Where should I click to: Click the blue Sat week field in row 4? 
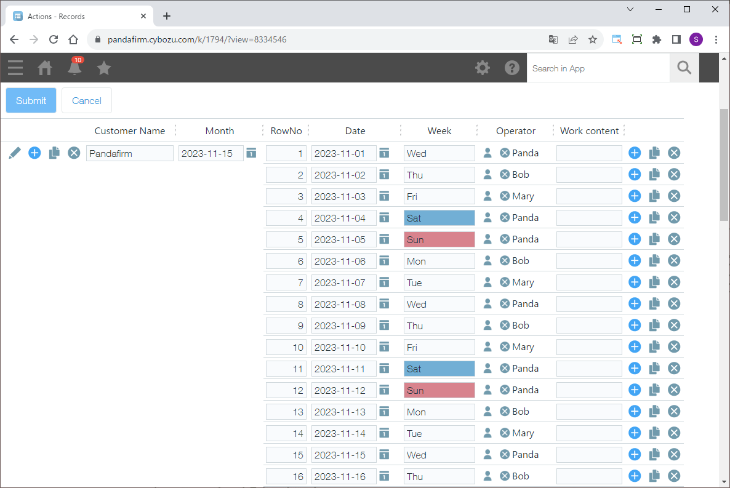coord(439,218)
